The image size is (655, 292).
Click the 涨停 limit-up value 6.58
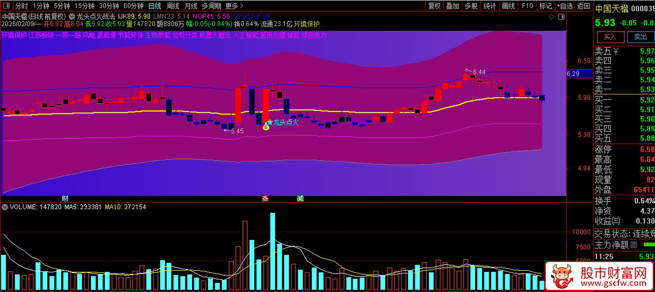pos(647,149)
